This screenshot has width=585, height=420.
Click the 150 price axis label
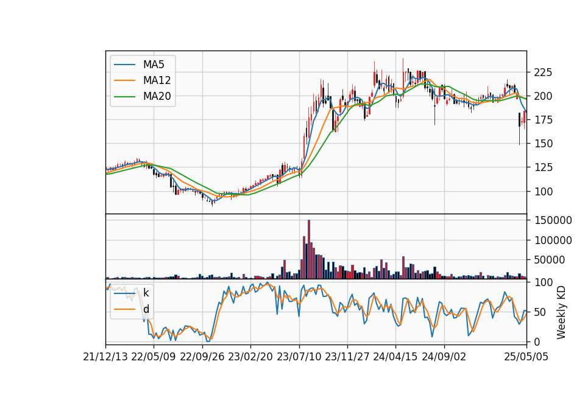click(x=543, y=144)
